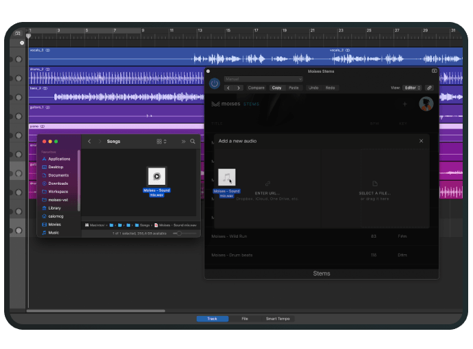
Task: Expand Finder toolbar overflow chevrons
Action: (184, 142)
